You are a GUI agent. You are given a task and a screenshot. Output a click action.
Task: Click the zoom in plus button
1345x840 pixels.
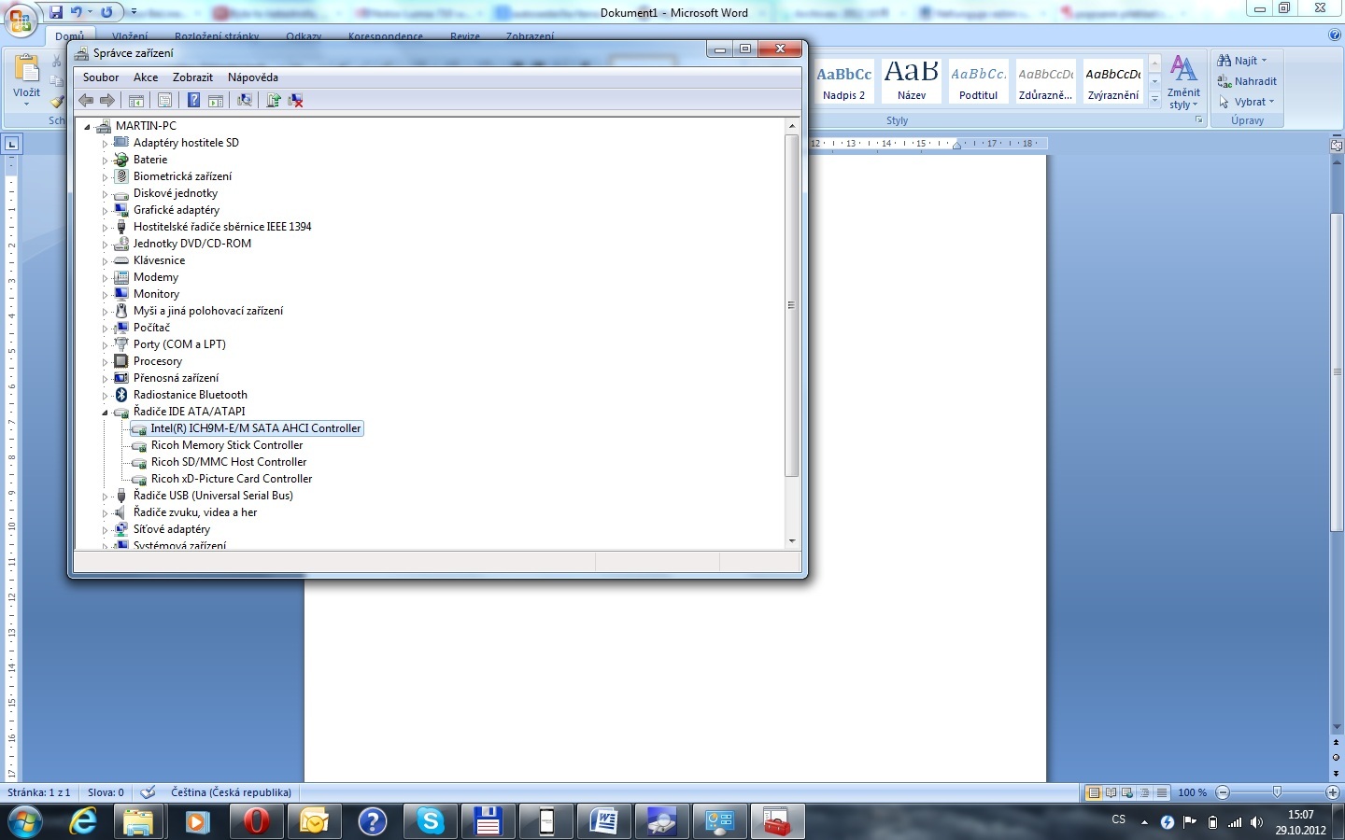click(x=1333, y=792)
